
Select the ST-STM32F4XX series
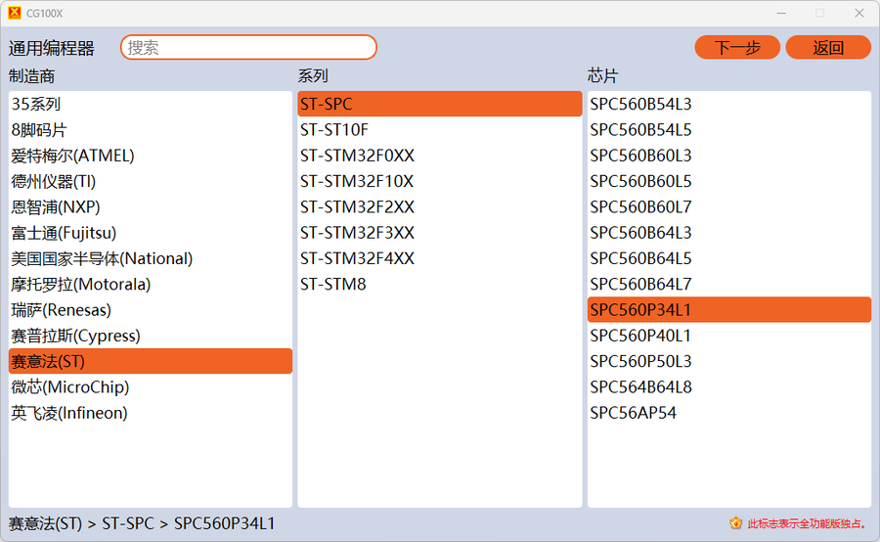pyautogui.click(x=357, y=258)
